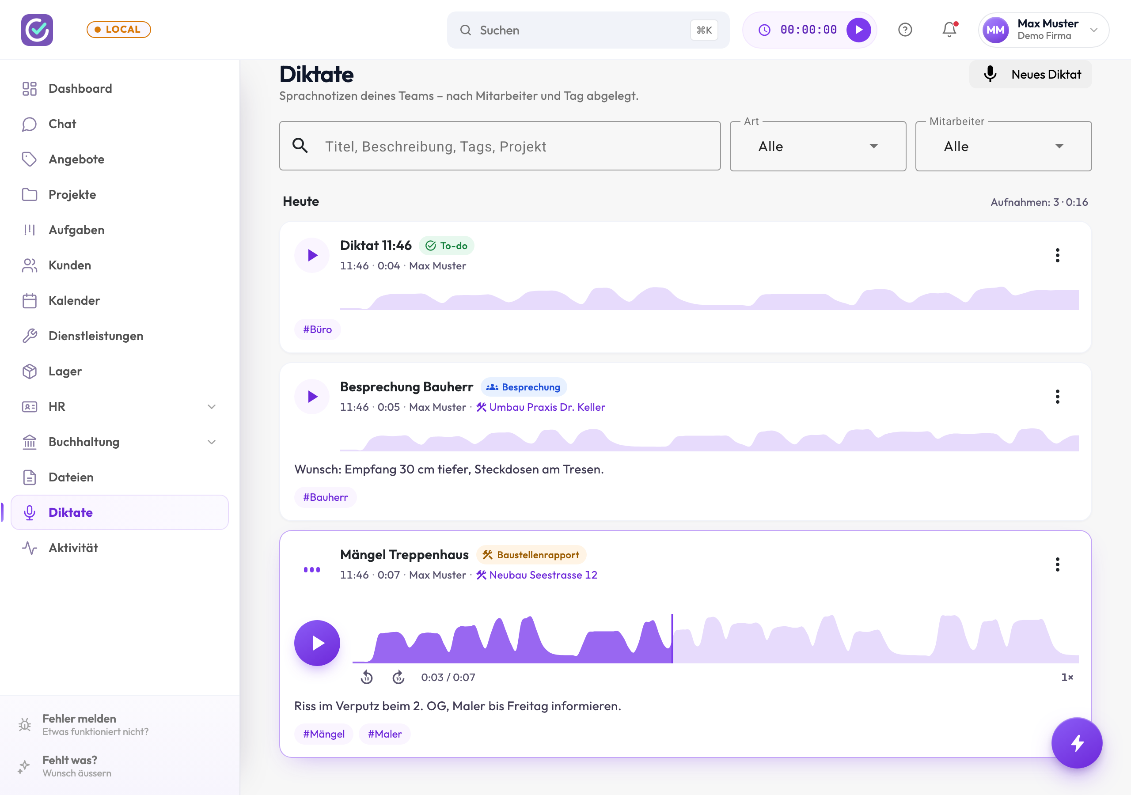Open the Art filter dropdown

[x=818, y=146]
